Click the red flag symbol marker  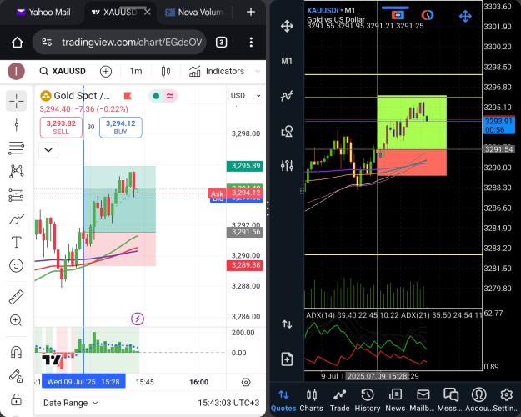tap(128, 96)
